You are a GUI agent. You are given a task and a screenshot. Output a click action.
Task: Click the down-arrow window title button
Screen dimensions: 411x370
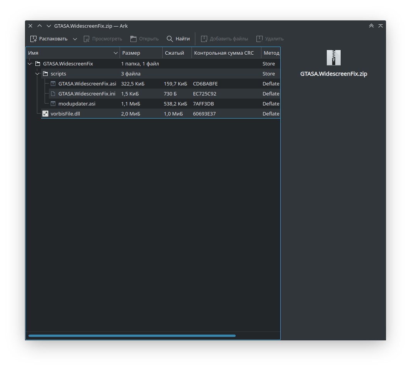coord(49,26)
